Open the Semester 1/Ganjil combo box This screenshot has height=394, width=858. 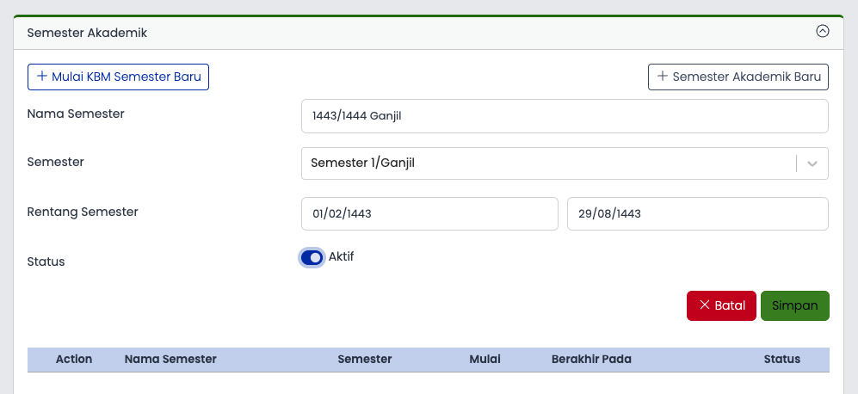[x=565, y=163]
